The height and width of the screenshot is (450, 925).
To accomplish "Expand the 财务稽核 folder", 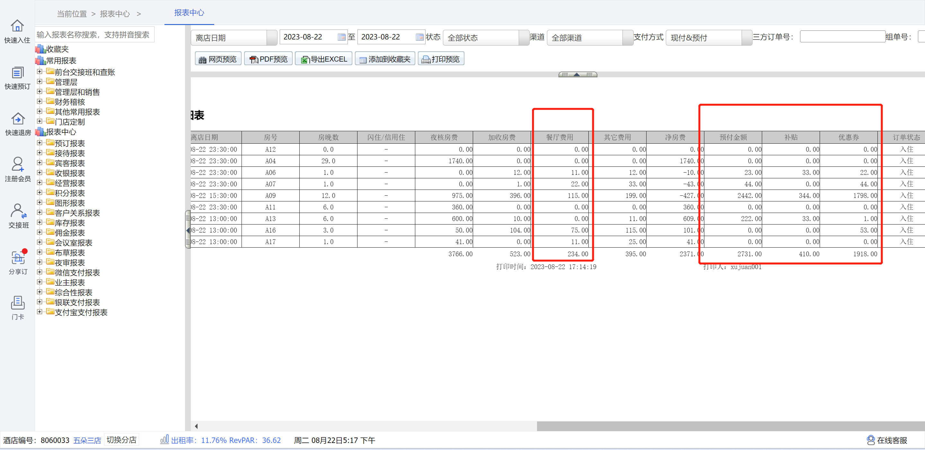I will [x=40, y=102].
